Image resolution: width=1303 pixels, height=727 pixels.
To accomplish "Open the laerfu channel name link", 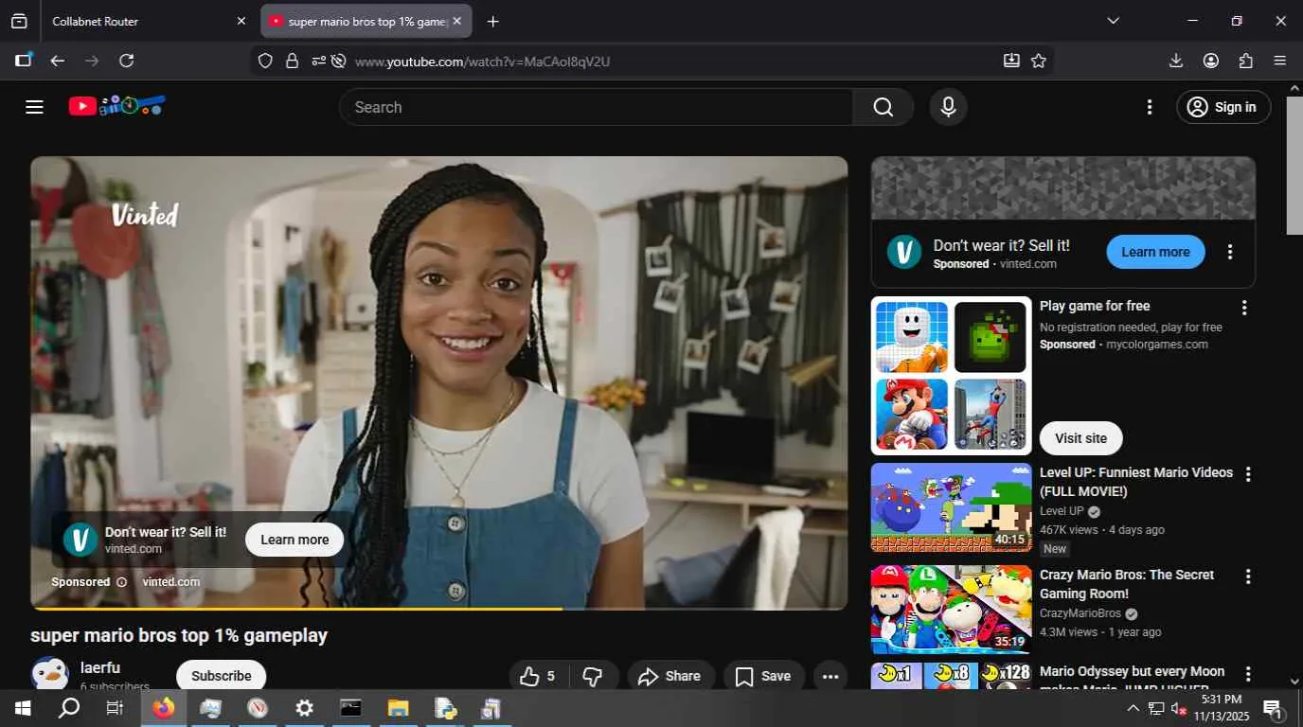I will (x=100, y=667).
